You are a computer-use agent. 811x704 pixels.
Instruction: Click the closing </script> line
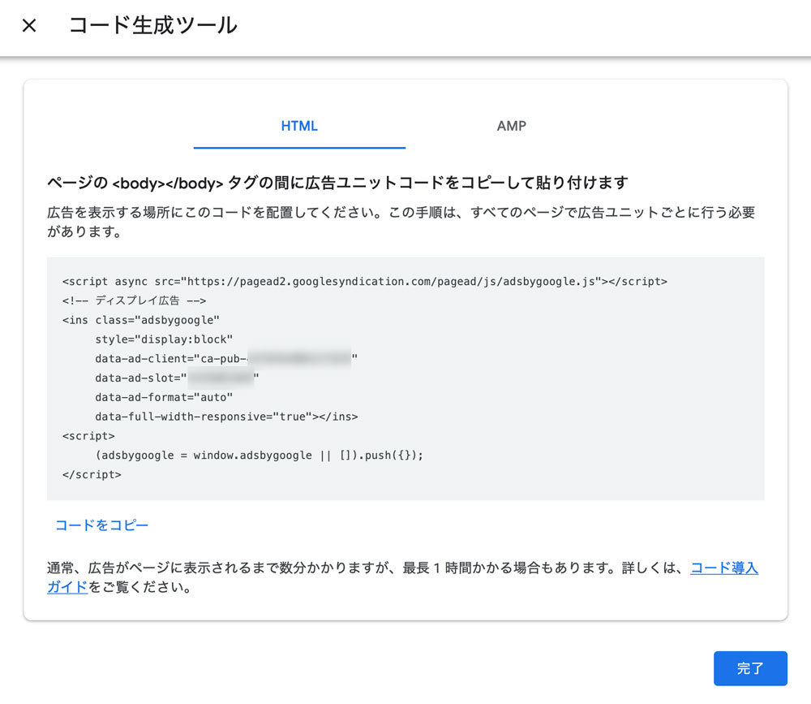pyautogui.click(x=92, y=474)
